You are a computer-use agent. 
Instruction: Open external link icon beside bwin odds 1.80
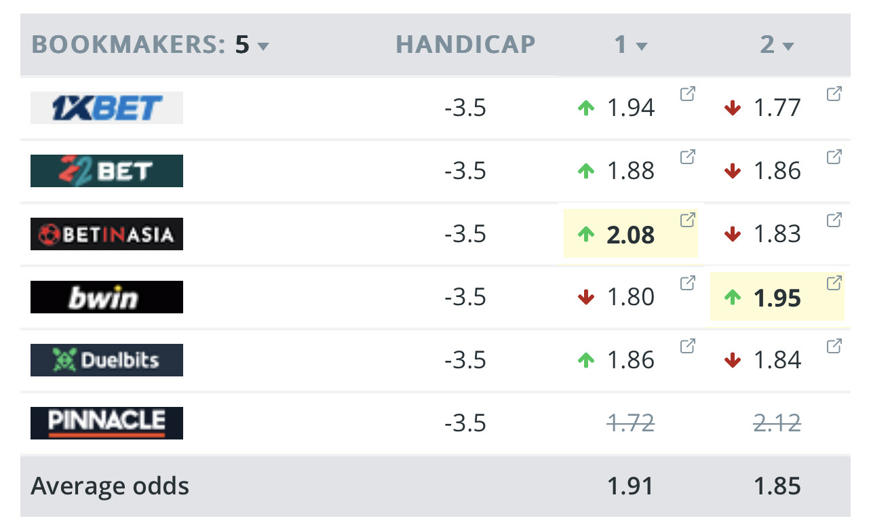[x=687, y=283]
